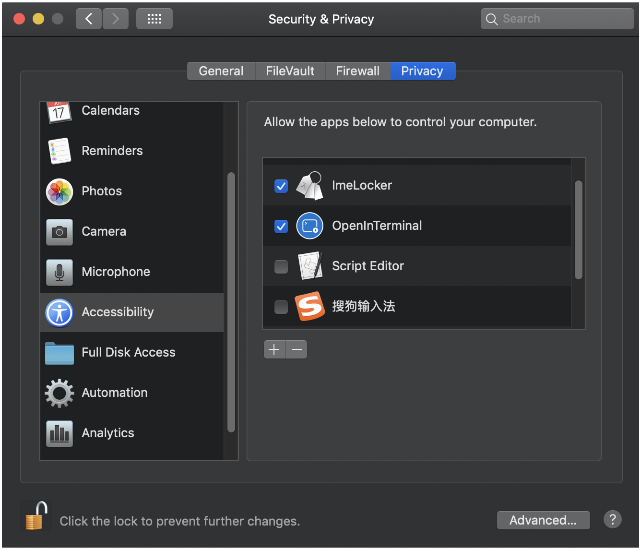Screen dimensions: 641x550
Task: Open the Advanced… settings
Action: point(543,520)
